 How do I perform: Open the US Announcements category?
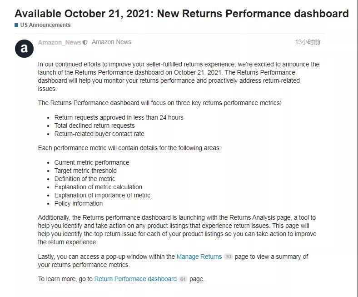[x=45, y=25]
